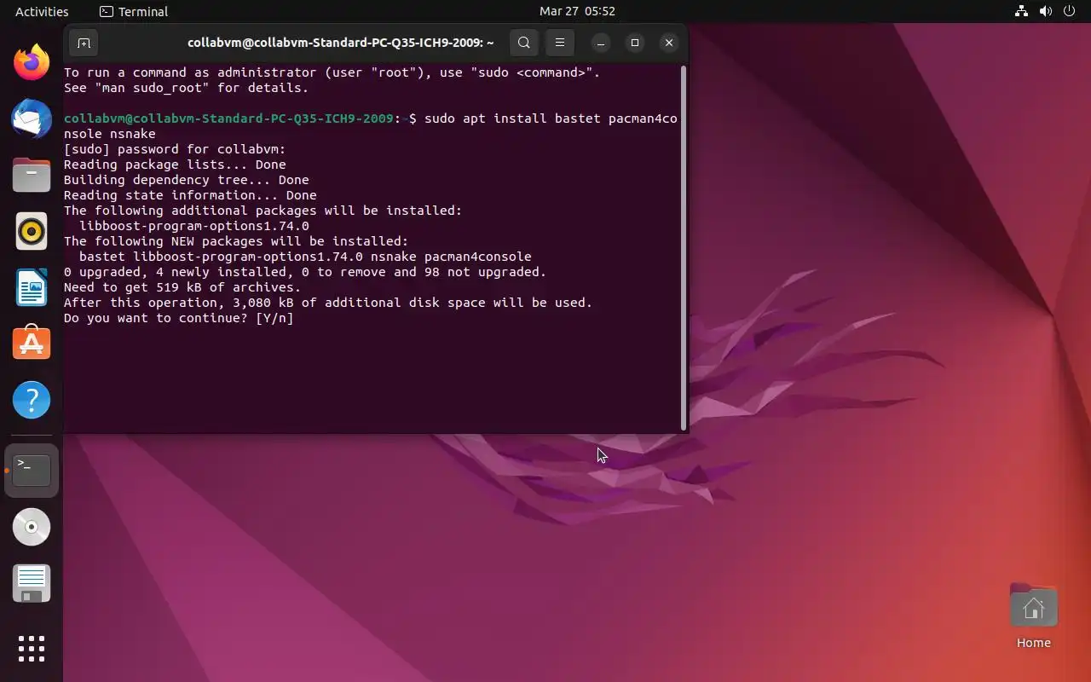
Task: Click the 'Do you want to continue? [Y/n]' line
Action: [178, 318]
